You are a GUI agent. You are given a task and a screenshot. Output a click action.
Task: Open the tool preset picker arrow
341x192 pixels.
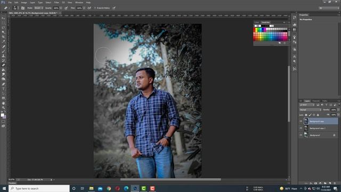[x=9, y=8]
